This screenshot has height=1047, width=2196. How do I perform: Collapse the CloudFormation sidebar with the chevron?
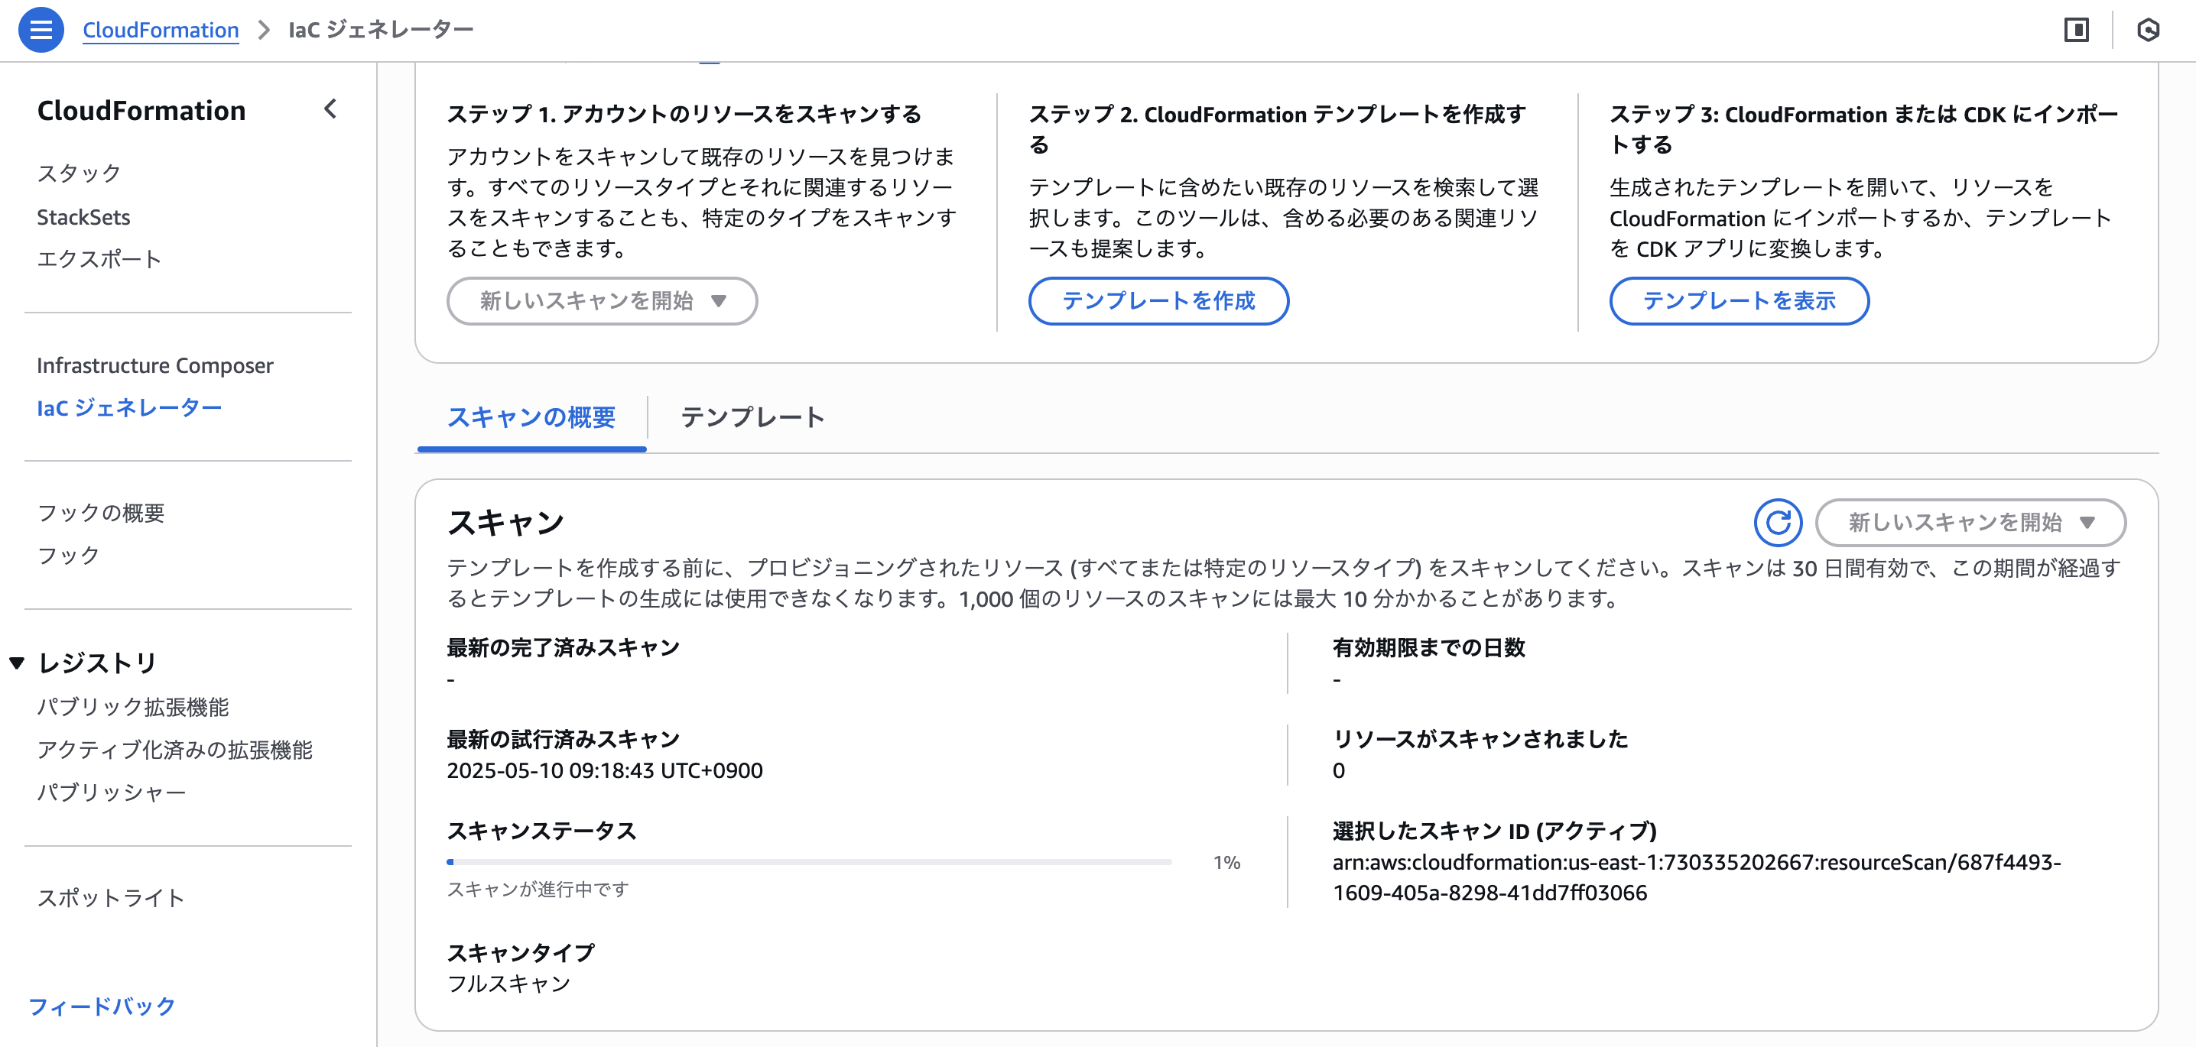click(331, 109)
